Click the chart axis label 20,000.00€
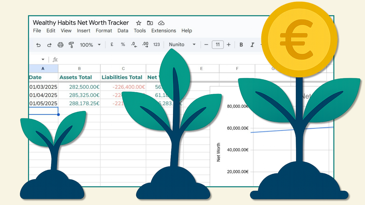This screenshot has height=205, width=365. pos(238,172)
